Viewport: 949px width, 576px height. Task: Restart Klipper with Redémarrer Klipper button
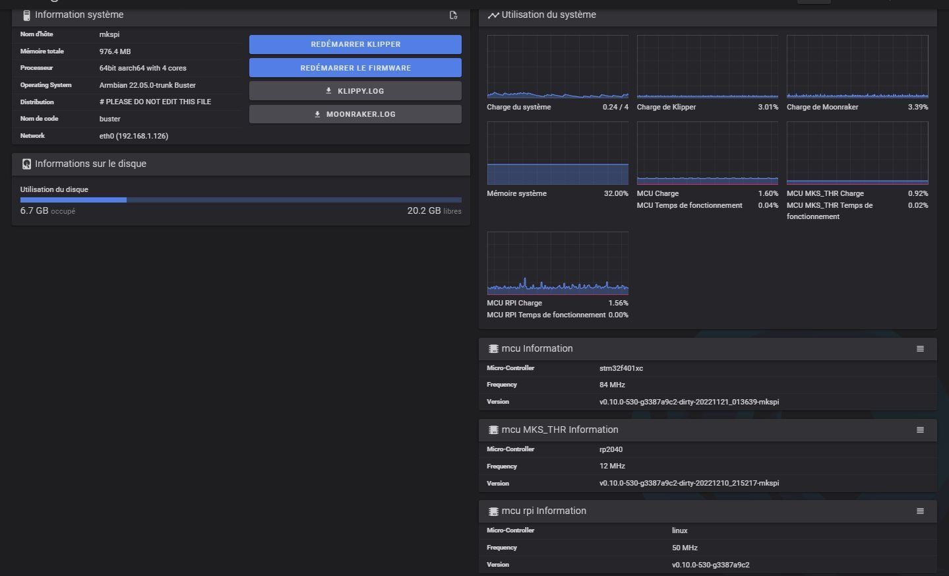pyautogui.click(x=355, y=44)
